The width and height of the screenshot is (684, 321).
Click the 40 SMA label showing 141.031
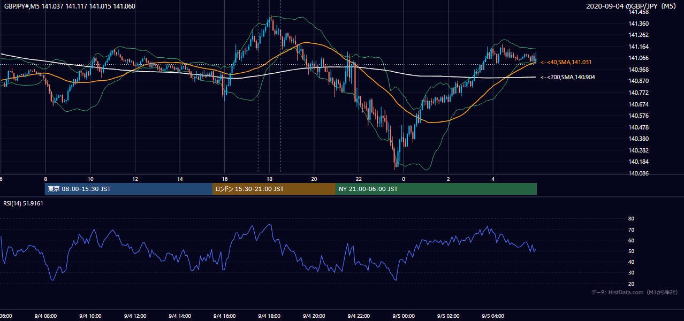[566, 63]
